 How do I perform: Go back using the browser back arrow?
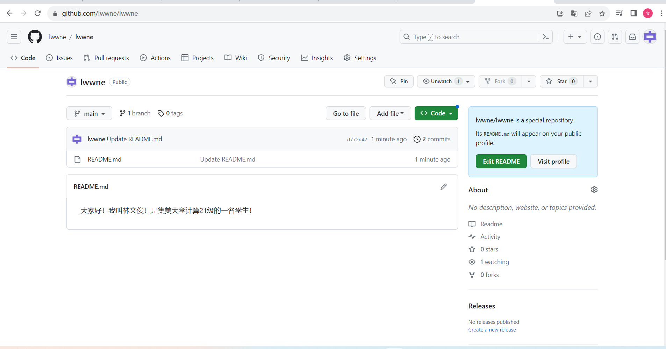point(9,13)
